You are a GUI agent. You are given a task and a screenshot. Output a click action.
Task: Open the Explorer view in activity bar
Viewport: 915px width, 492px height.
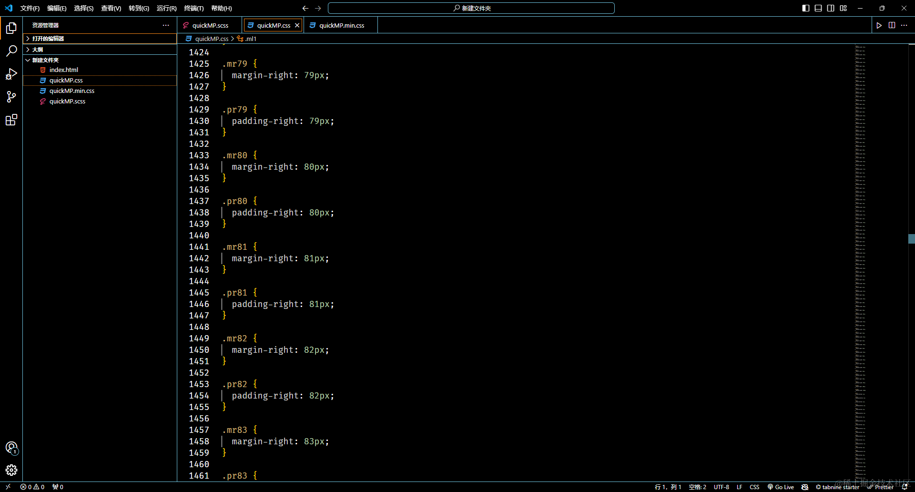[11, 28]
